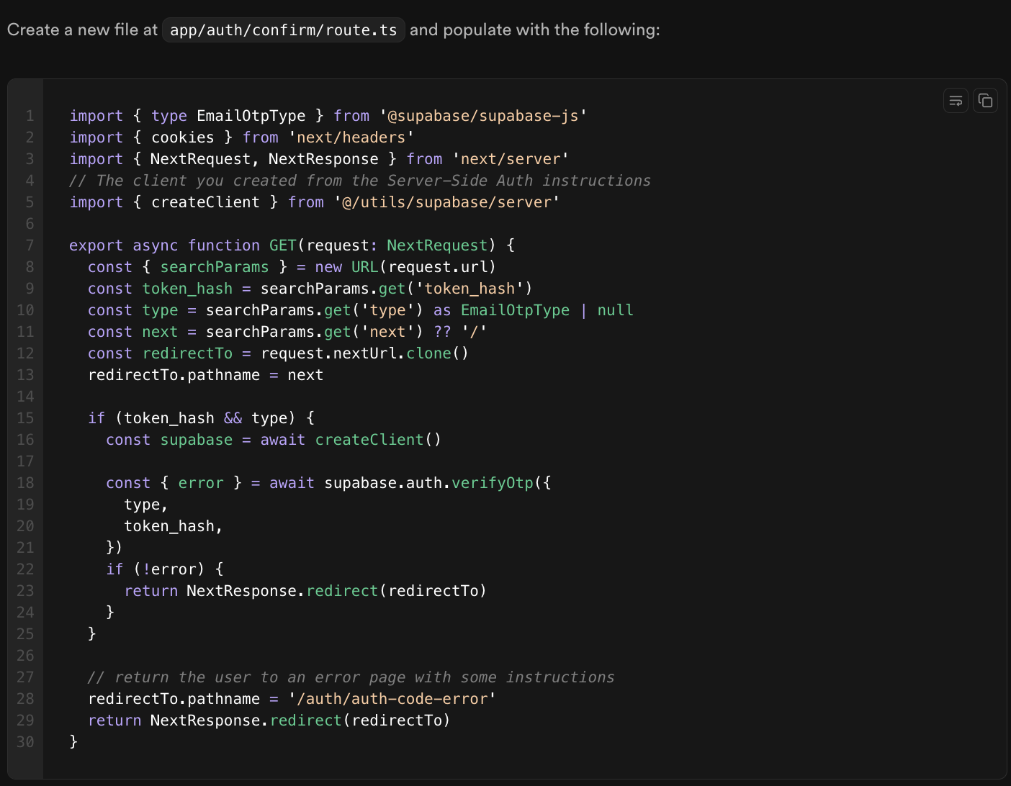Viewport: 1011px width, 786px height.
Task: Click the createClient import path string
Action: pos(446,202)
